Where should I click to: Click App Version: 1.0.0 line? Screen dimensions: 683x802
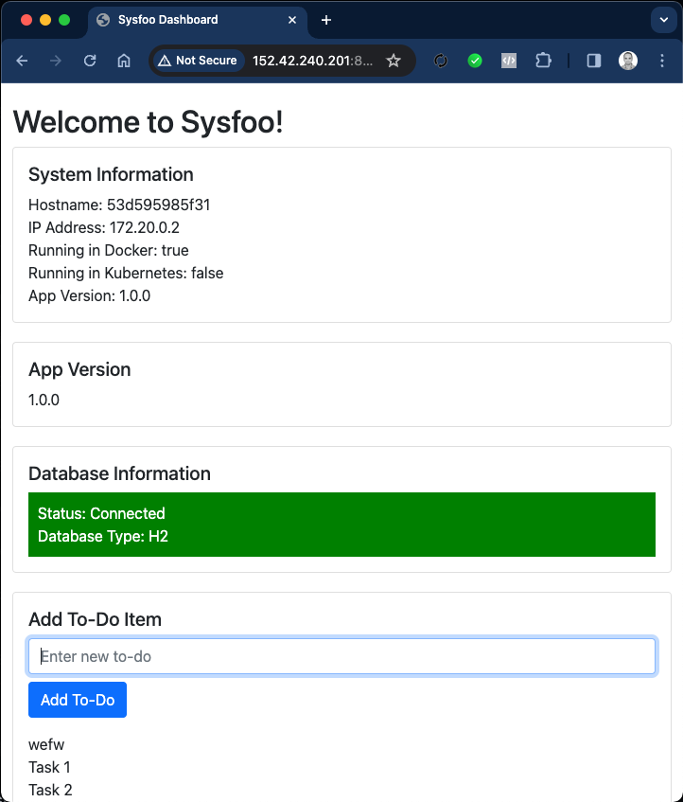[90, 295]
